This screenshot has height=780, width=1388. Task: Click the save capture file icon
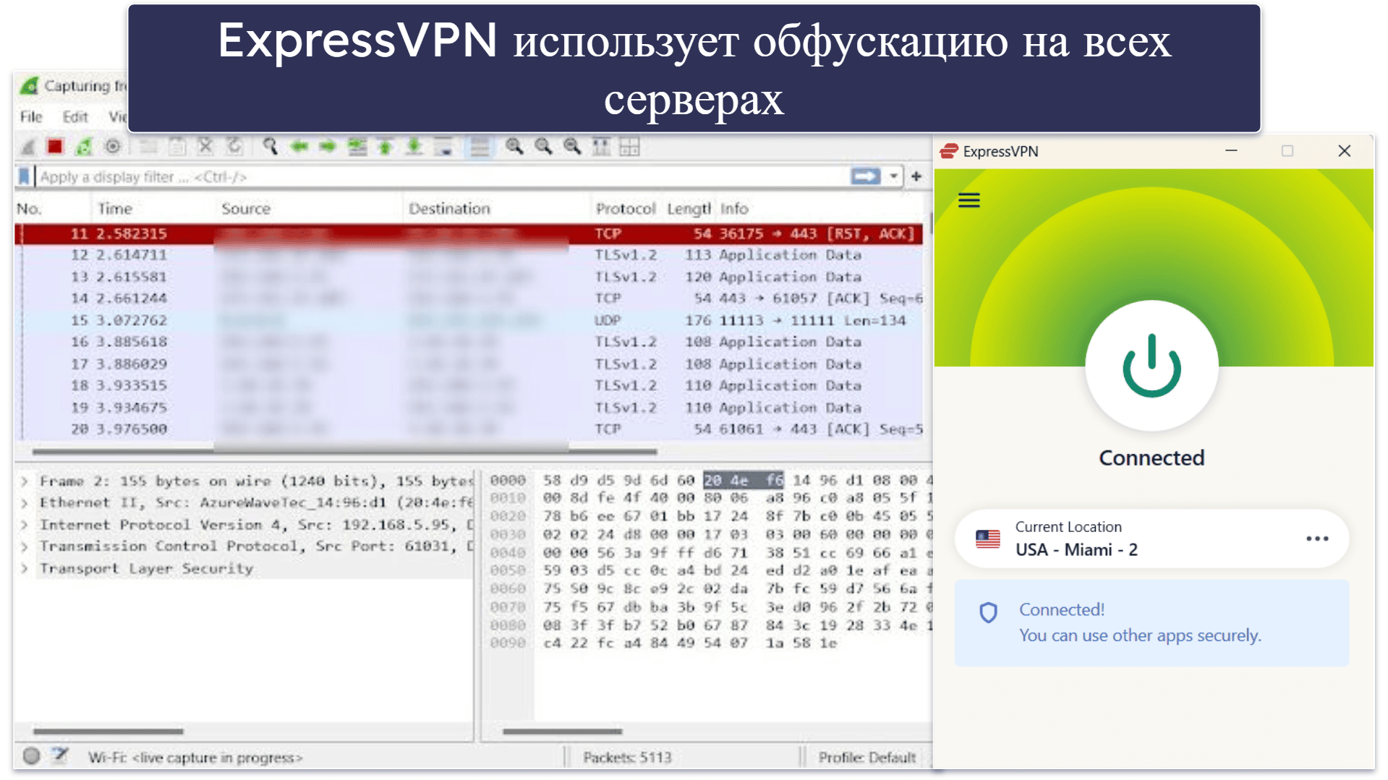point(177,147)
